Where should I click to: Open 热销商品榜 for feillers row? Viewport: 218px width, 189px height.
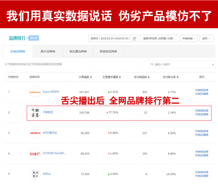click(x=202, y=172)
